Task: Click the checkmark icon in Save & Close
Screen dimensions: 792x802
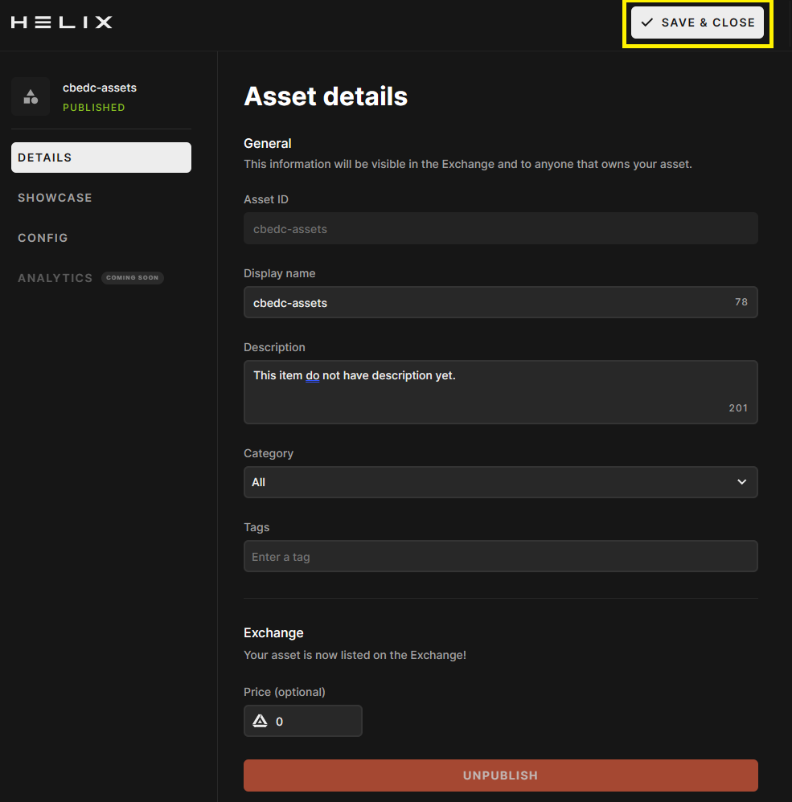Action: point(646,23)
